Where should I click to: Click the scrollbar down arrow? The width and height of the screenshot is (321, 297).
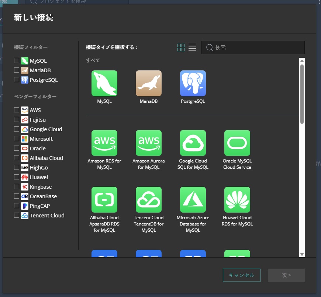(x=302, y=254)
